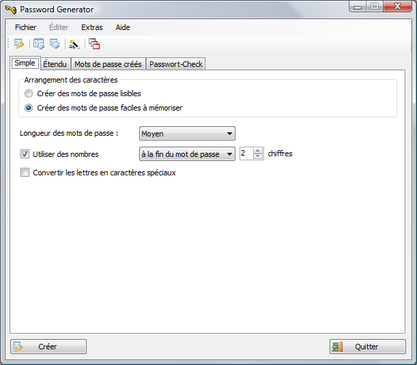The width and height of the screenshot is (417, 365).
Task: Open the Aide menu
Action: tap(123, 27)
